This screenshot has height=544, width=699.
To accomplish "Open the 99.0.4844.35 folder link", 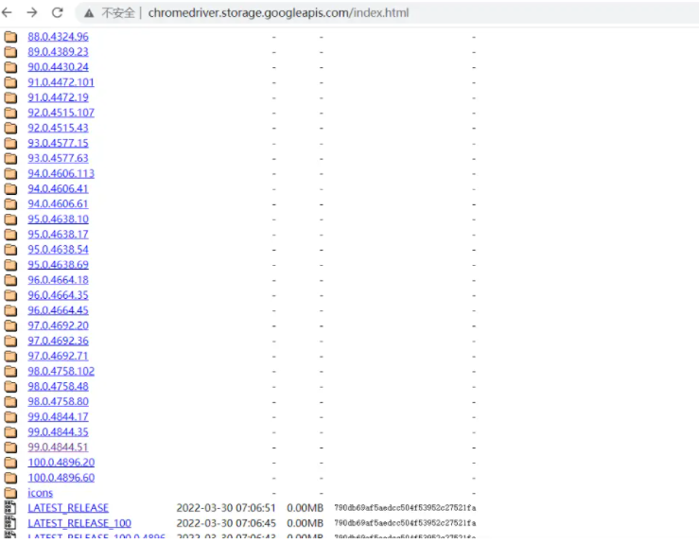I will tap(58, 432).
